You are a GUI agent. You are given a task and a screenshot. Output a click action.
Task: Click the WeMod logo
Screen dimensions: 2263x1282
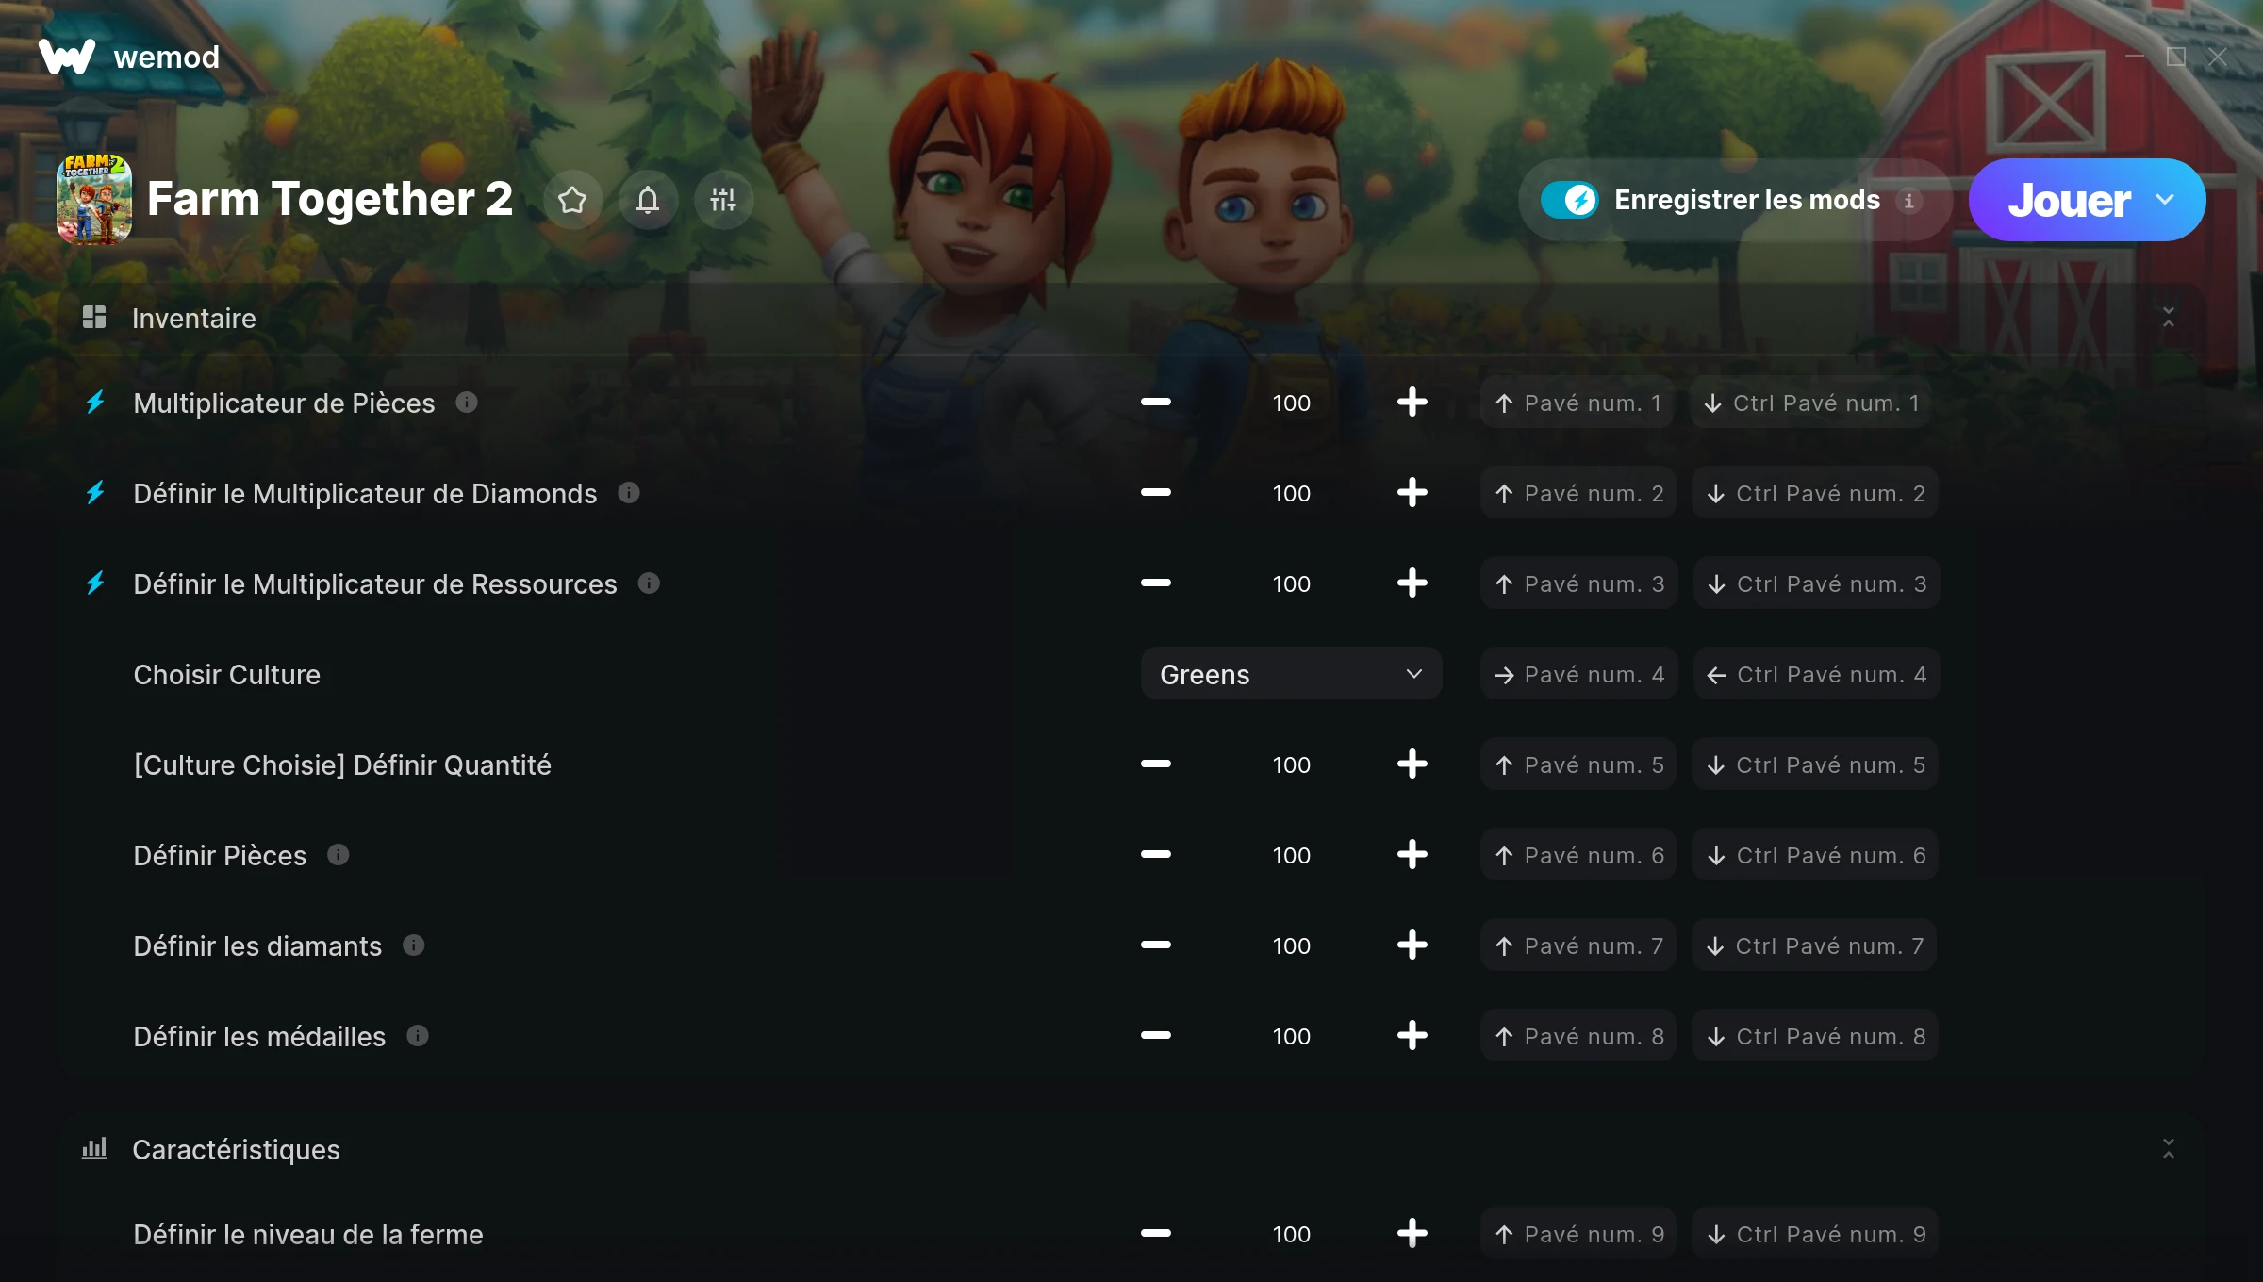[129, 57]
